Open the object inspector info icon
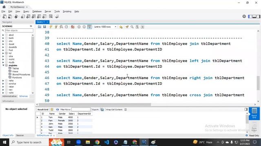 tap(16, 16)
